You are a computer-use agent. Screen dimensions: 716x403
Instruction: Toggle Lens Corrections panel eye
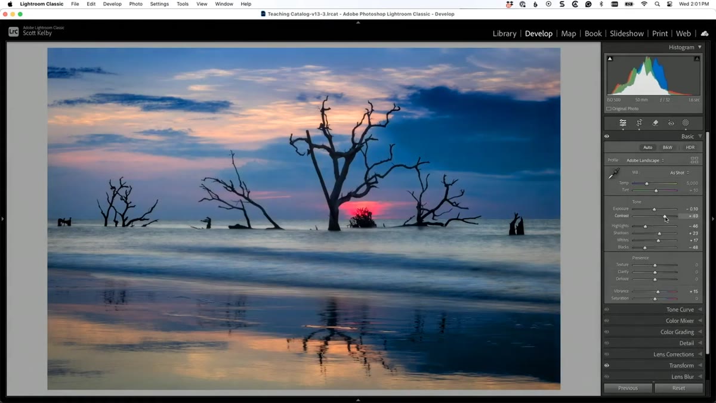607,354
